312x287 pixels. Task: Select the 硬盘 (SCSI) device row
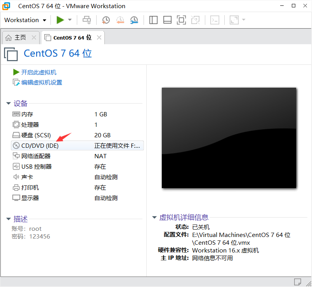[77, 135]
